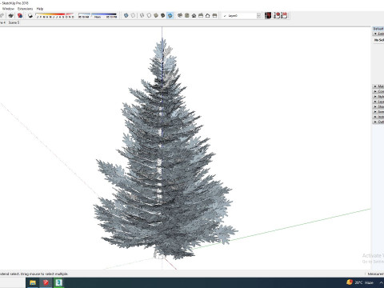The height and width of the screenshot is (288, 384).
Task: Expand the Outliner tray panel
Action: 378,122
